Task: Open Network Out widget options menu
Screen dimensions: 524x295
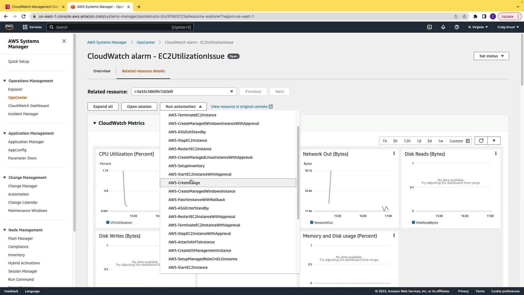Action: (x=394, y=154)
